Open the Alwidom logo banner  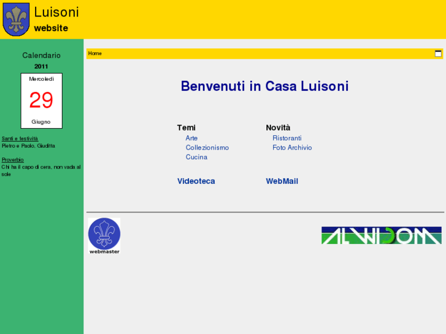382,235
